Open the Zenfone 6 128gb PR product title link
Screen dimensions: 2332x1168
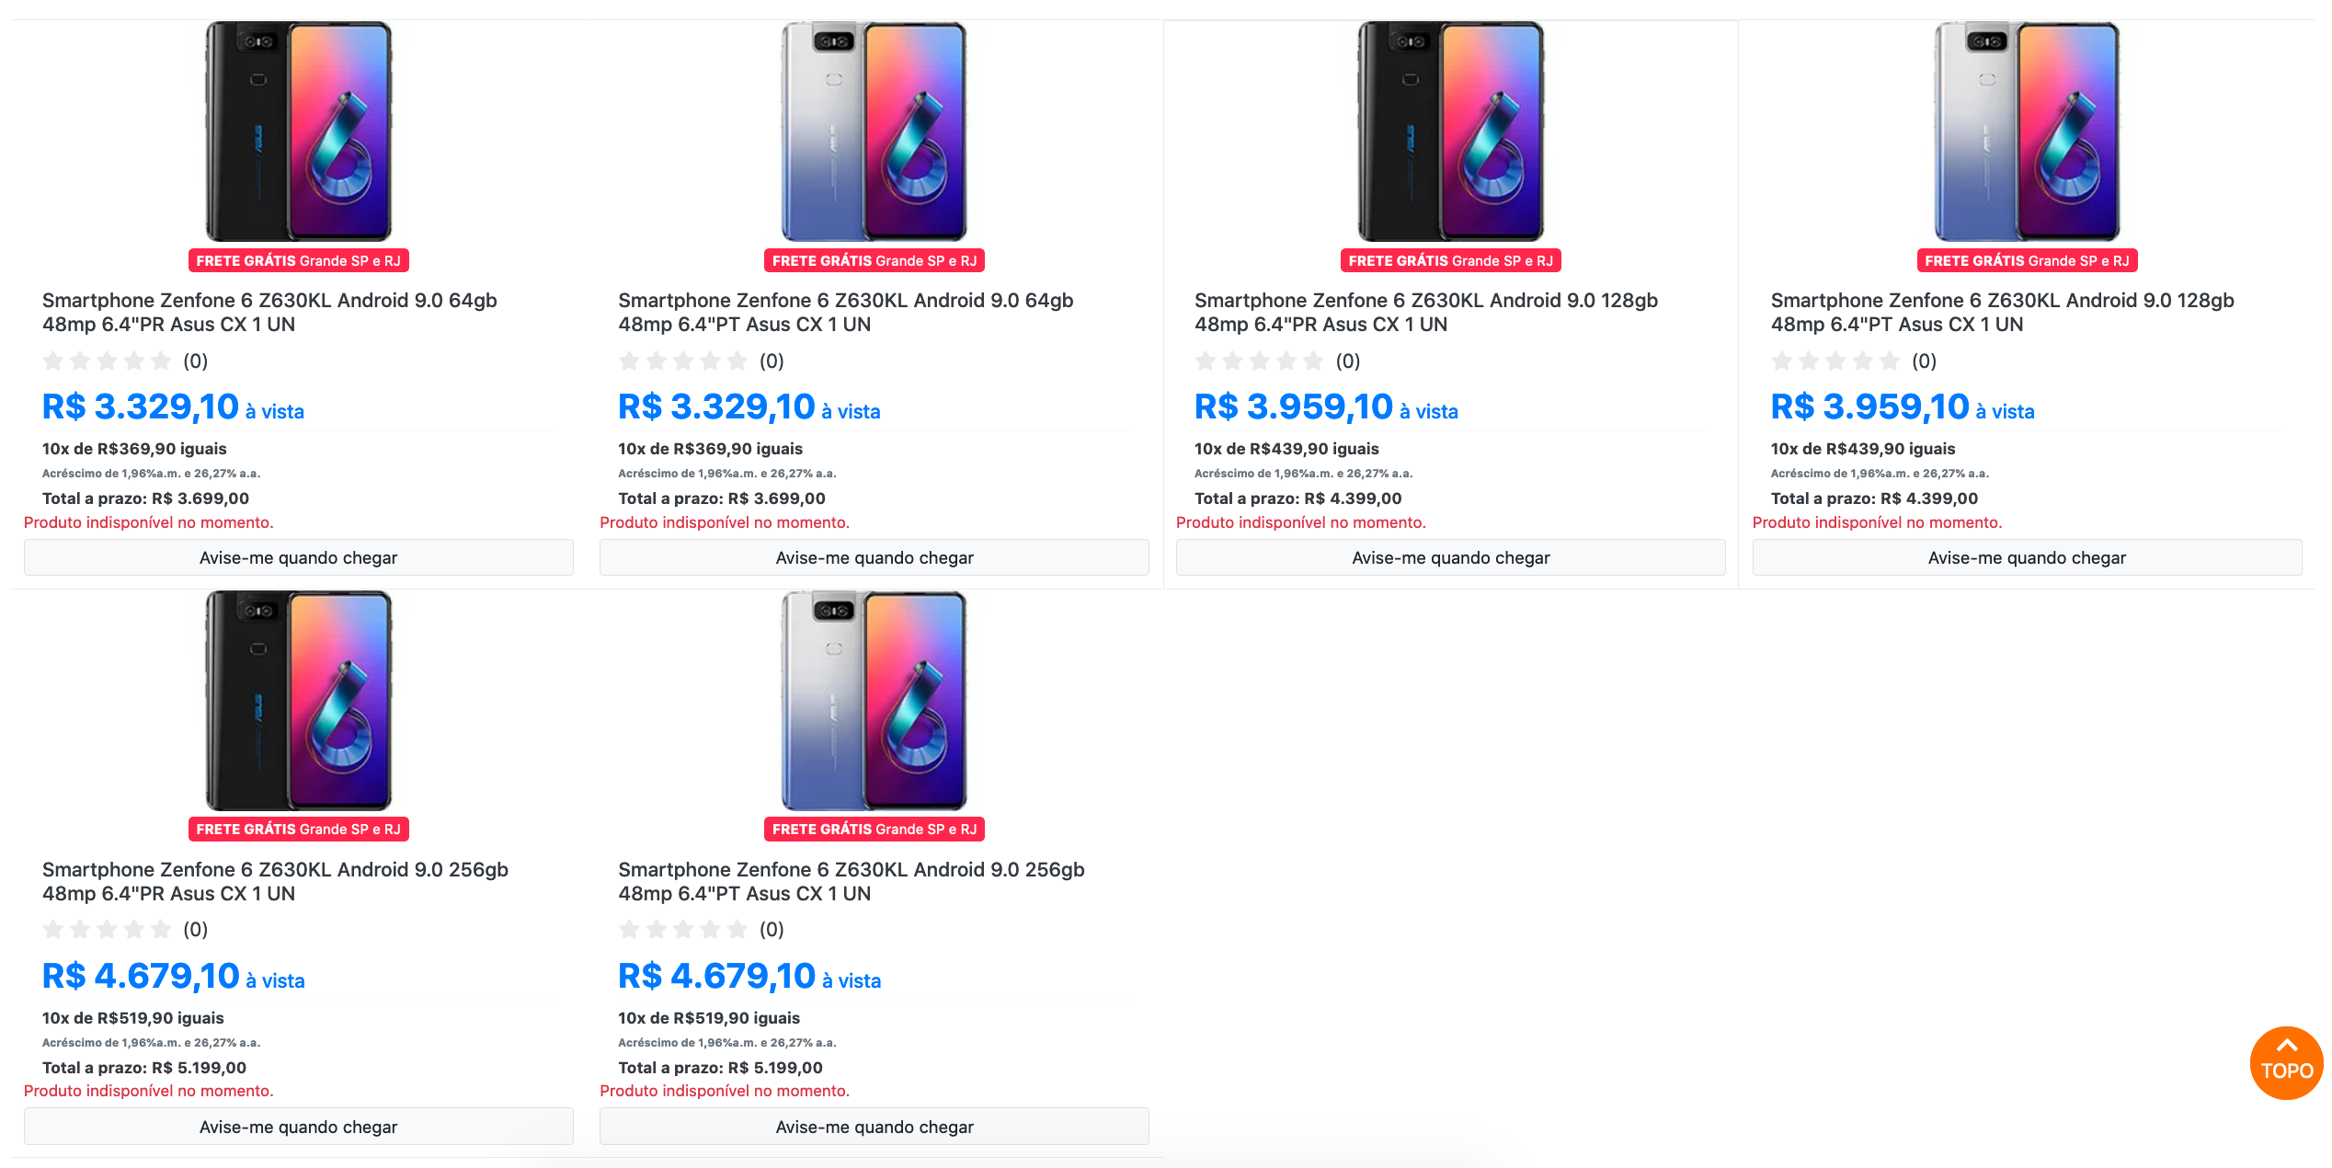click(x=1425, y=312)
